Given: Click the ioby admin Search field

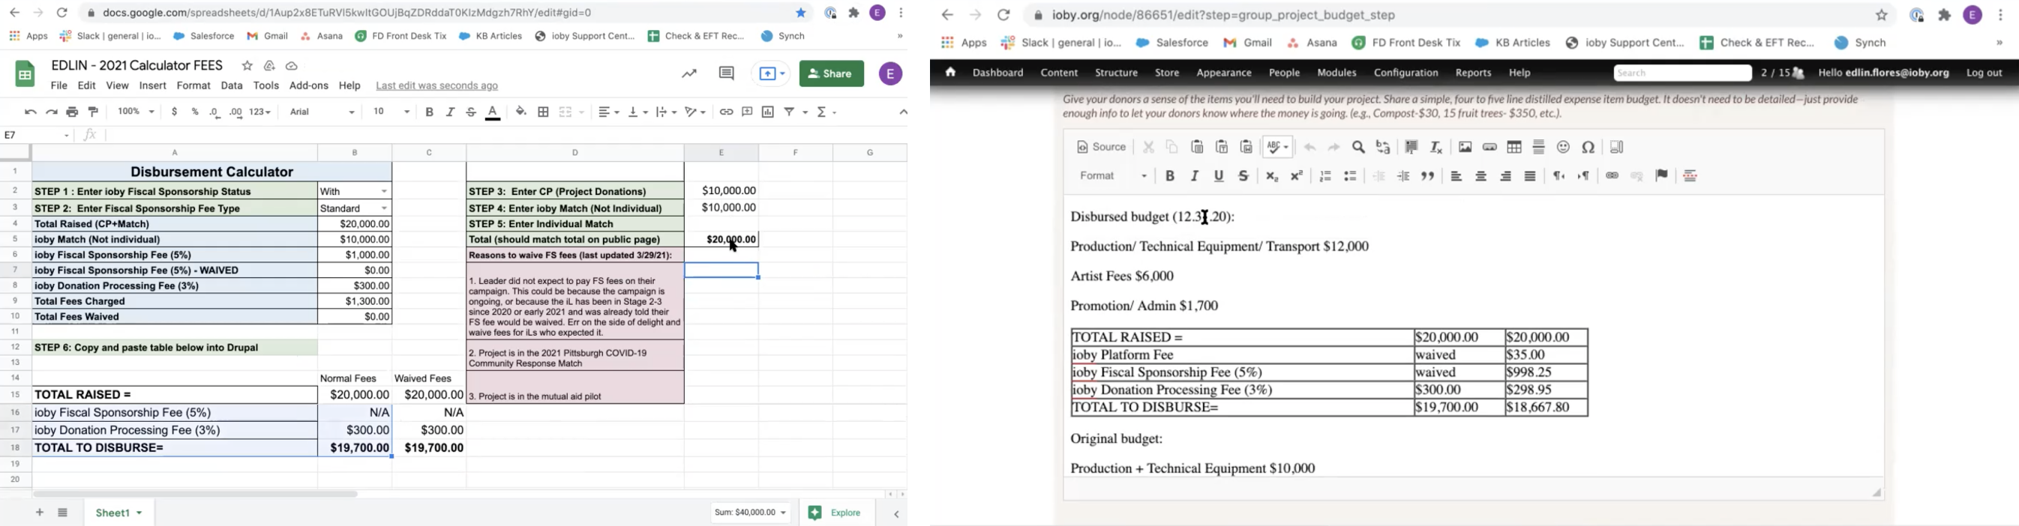Looking at the screenshot, I should click(x=1682, y=73).
